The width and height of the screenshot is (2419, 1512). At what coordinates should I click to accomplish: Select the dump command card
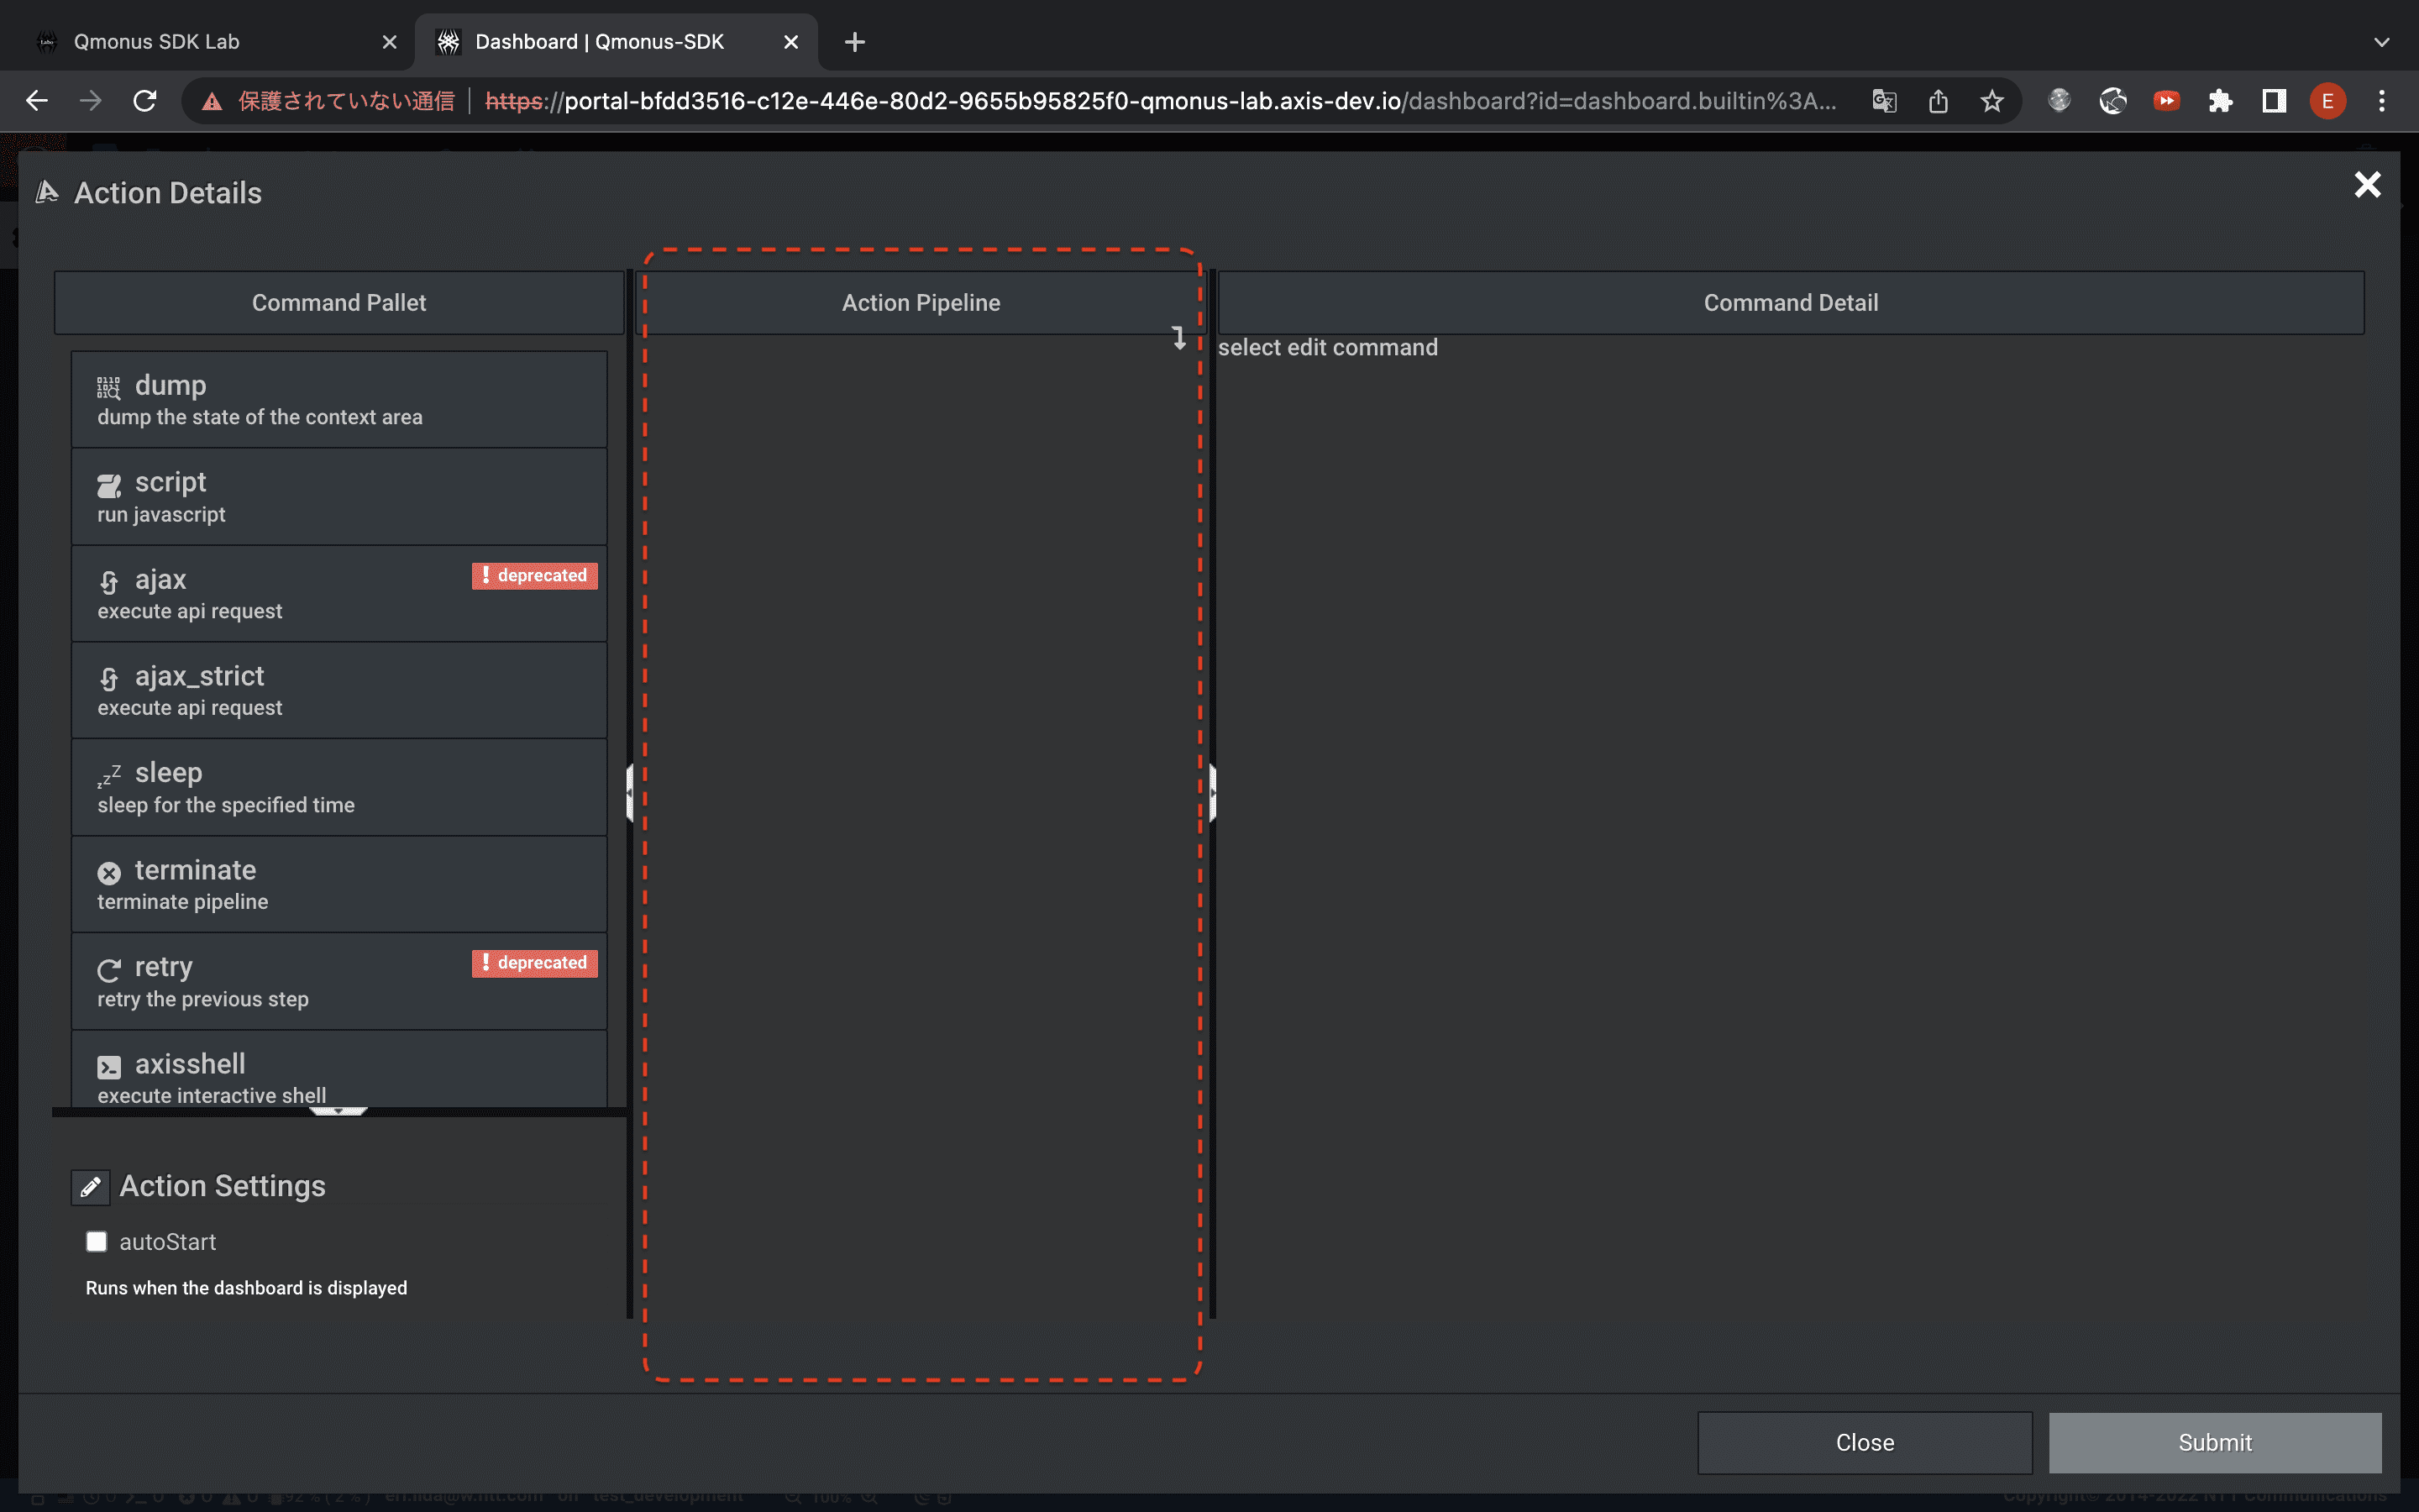(x=338, y=400)
